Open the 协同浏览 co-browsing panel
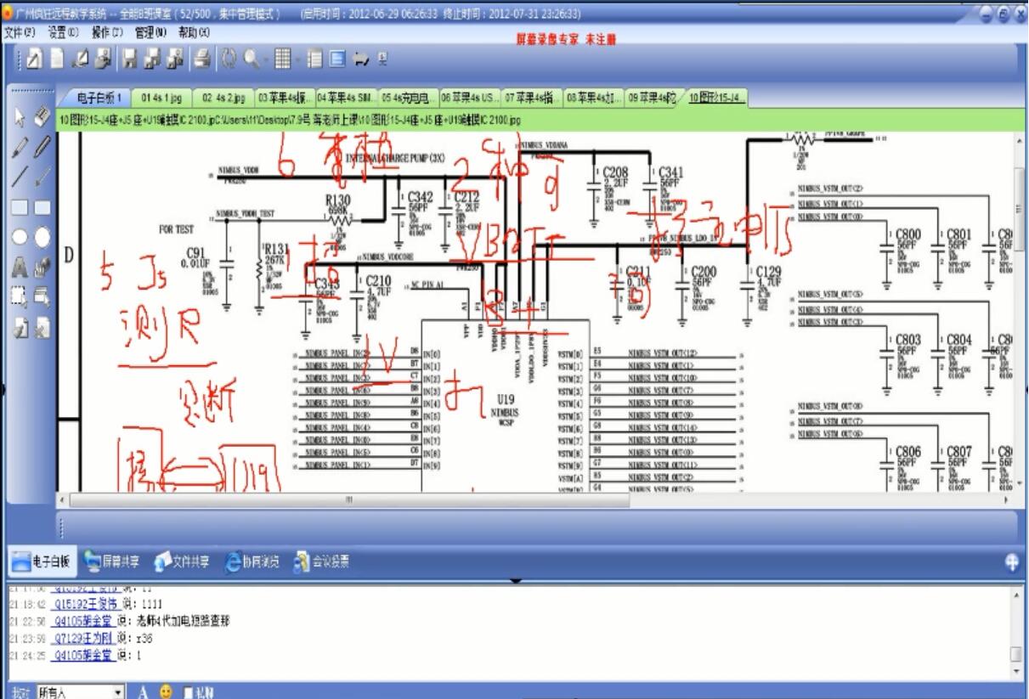 [252, 562]
